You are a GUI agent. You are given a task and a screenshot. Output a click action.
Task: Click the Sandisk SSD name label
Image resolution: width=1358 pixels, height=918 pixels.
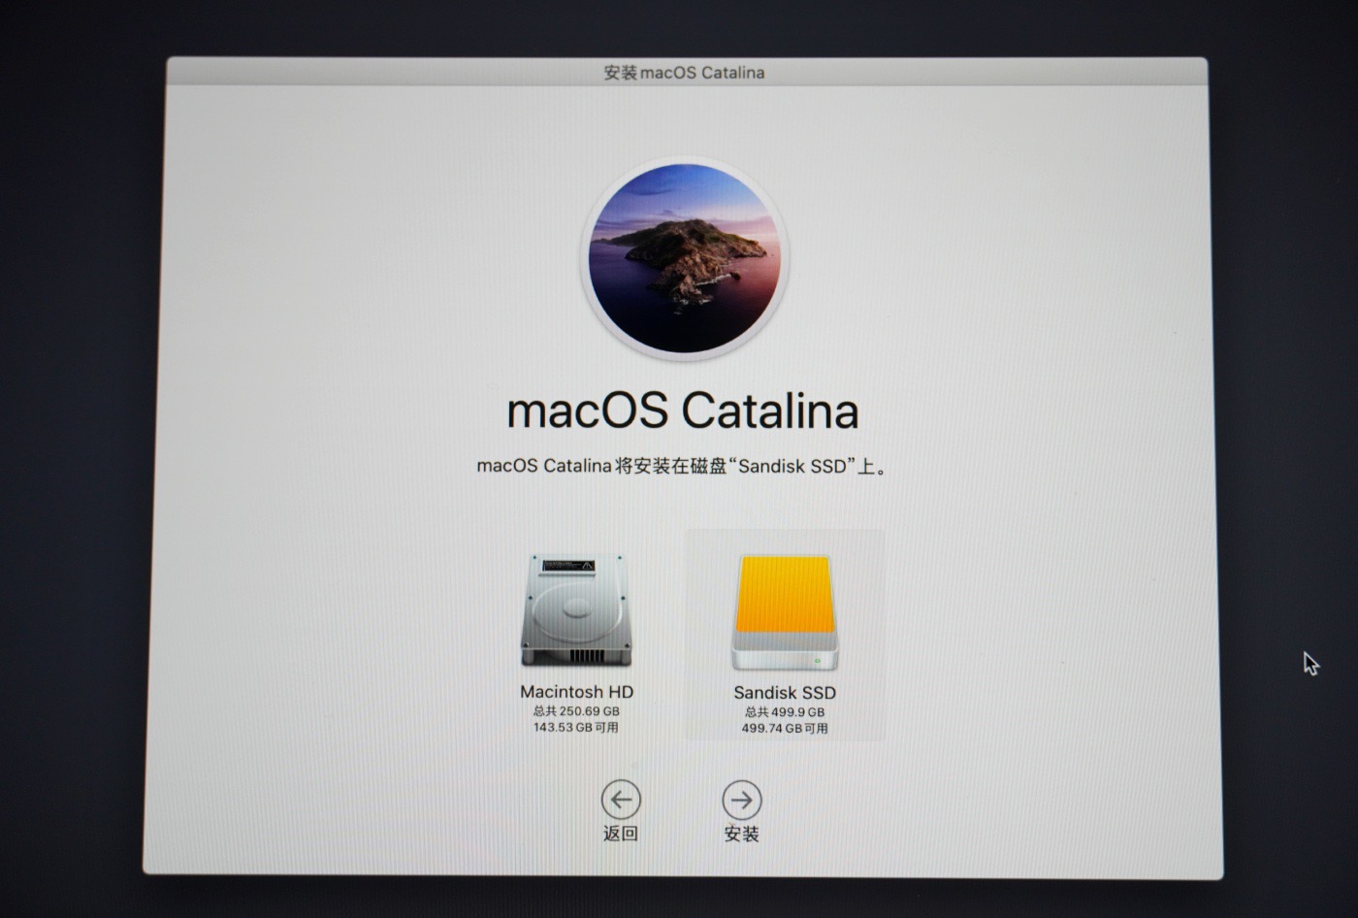coord(785,693)
